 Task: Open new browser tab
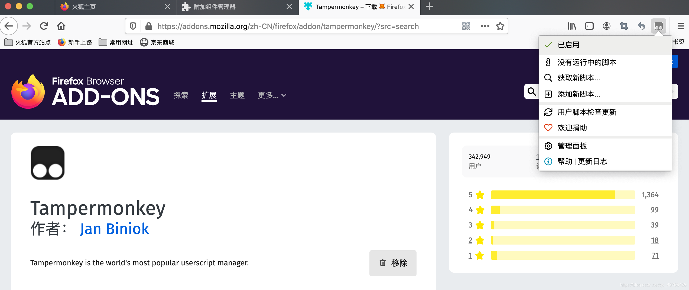(430, 6)
